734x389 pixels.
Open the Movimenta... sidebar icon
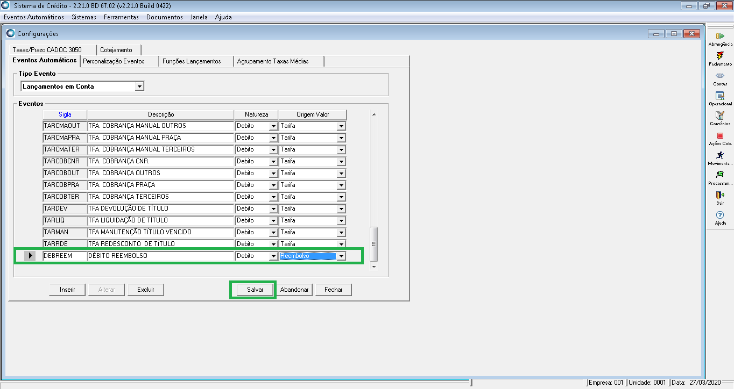[720, 155]
